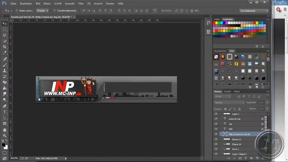
Task: Toggle Quick Mask mode icon
Action: (4, 153)
